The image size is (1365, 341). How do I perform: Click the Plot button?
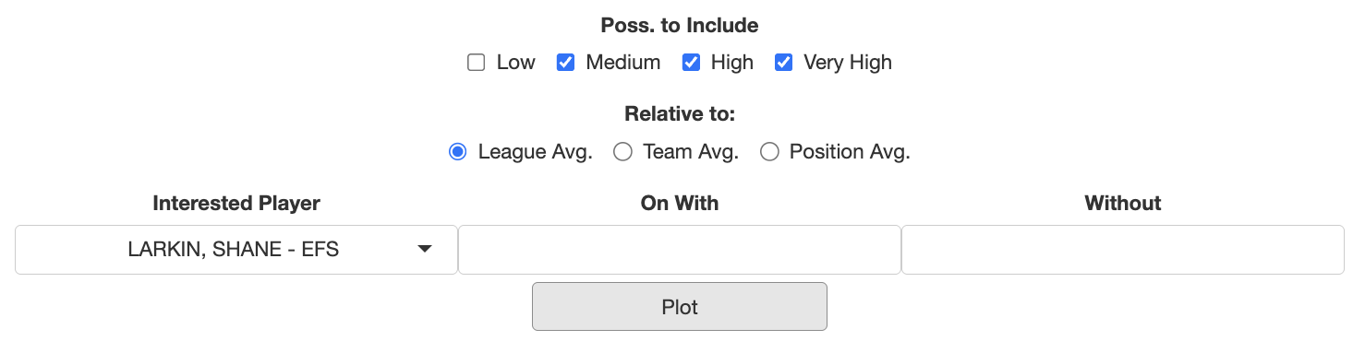point(680,307)
